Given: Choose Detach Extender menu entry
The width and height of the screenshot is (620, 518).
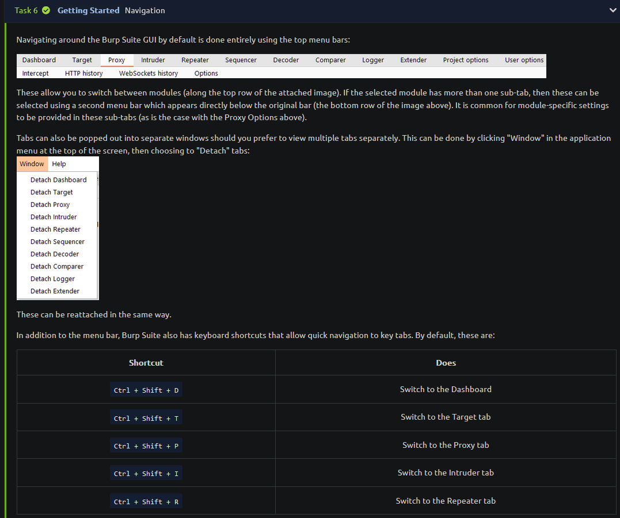Looking at the screenshot, I should (x=55, y=291).
